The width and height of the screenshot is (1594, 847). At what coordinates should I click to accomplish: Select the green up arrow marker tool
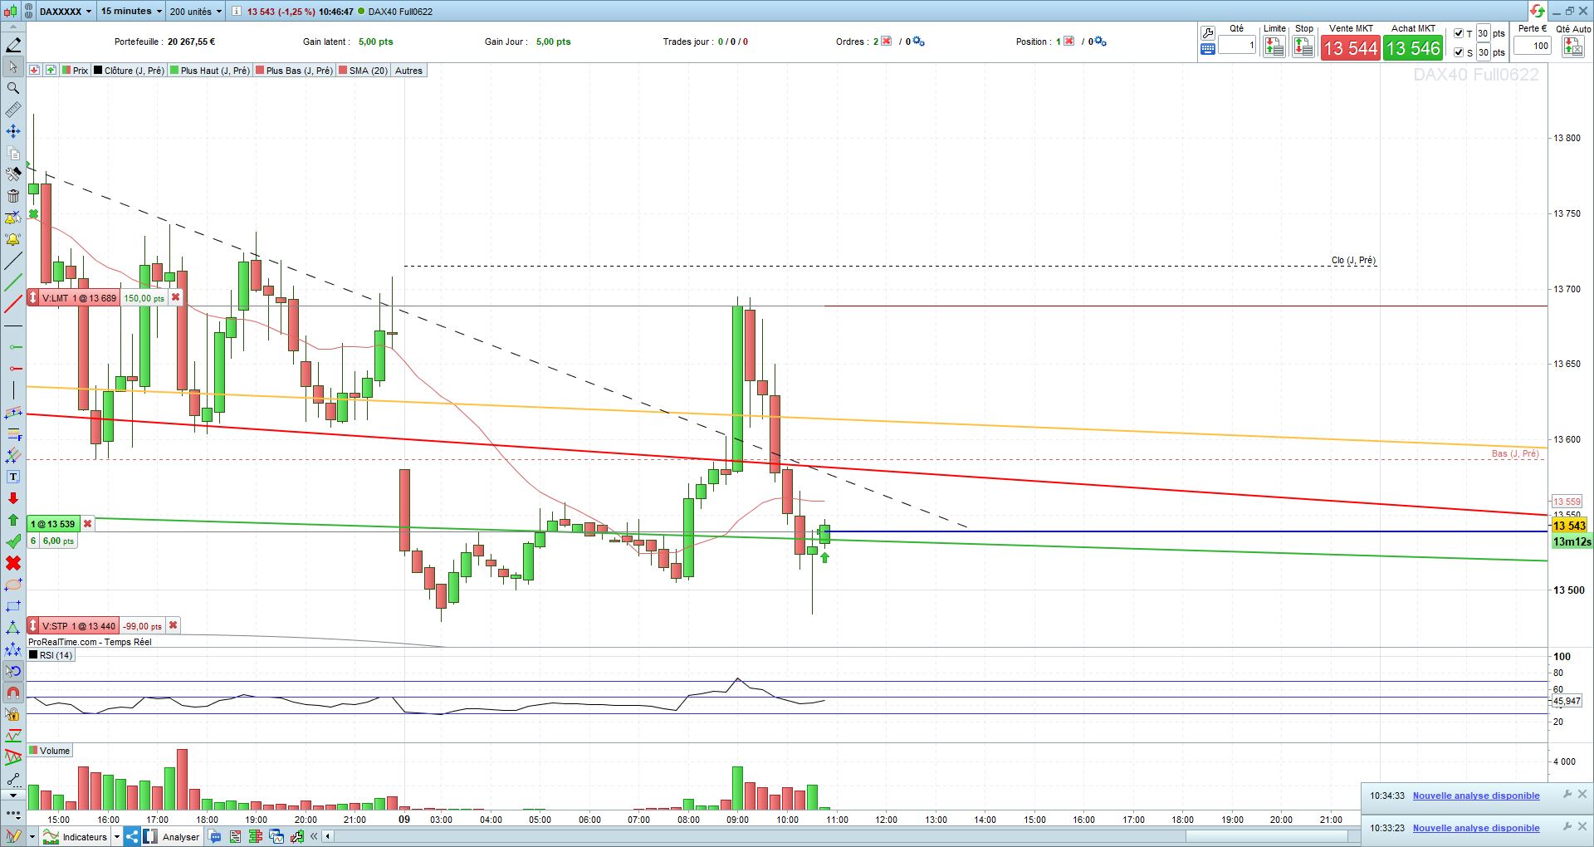pyautogui.click(x=13, y=520)
